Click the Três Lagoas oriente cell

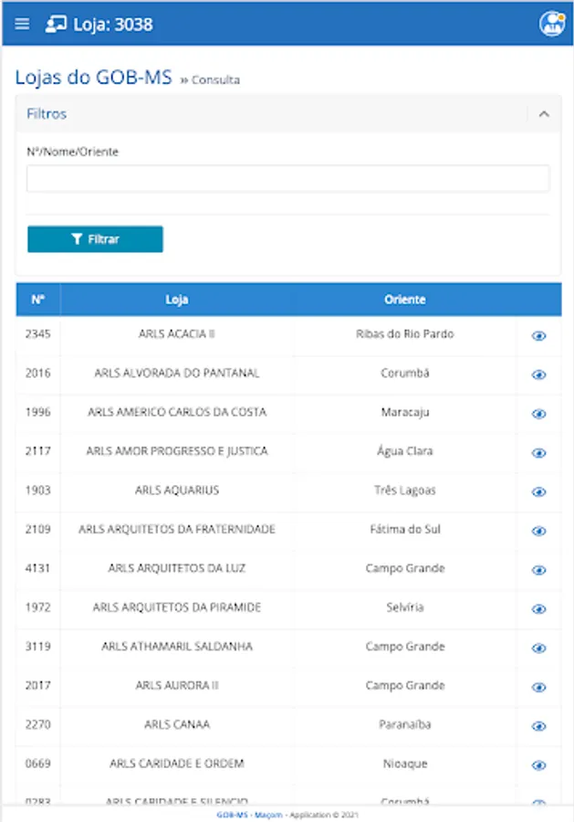[405, 490]
